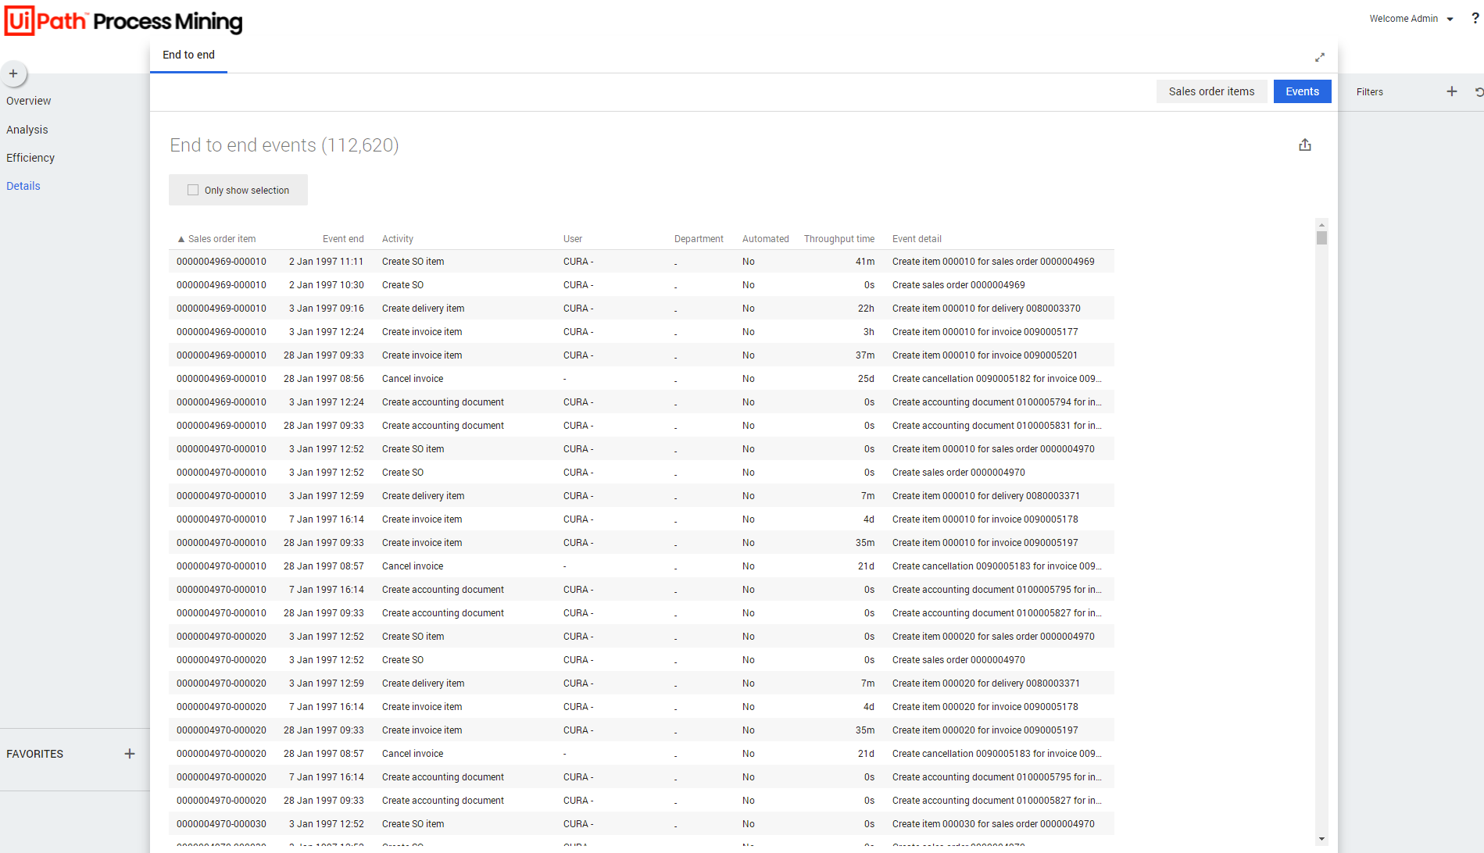Sort by the Sales order item column
The width and height of the screenshot is (1484, 853).
click(x=222, y=239)
